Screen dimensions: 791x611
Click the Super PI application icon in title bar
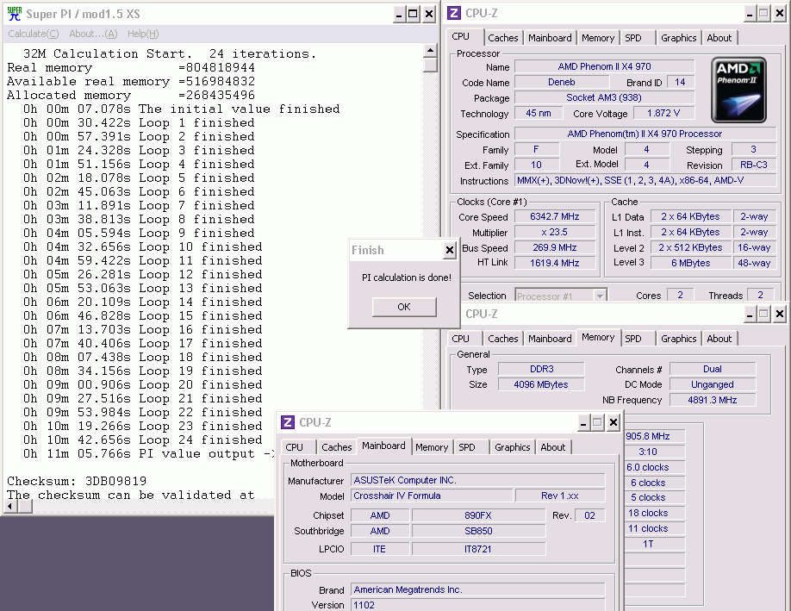click(x=15, y=14)
